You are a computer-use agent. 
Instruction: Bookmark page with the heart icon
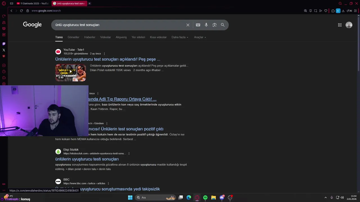[x=326, y=11]
